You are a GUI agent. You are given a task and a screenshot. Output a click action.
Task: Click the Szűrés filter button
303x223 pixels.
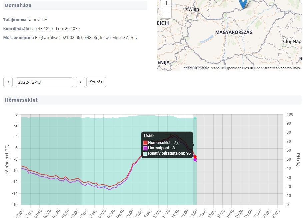point(96,82)
